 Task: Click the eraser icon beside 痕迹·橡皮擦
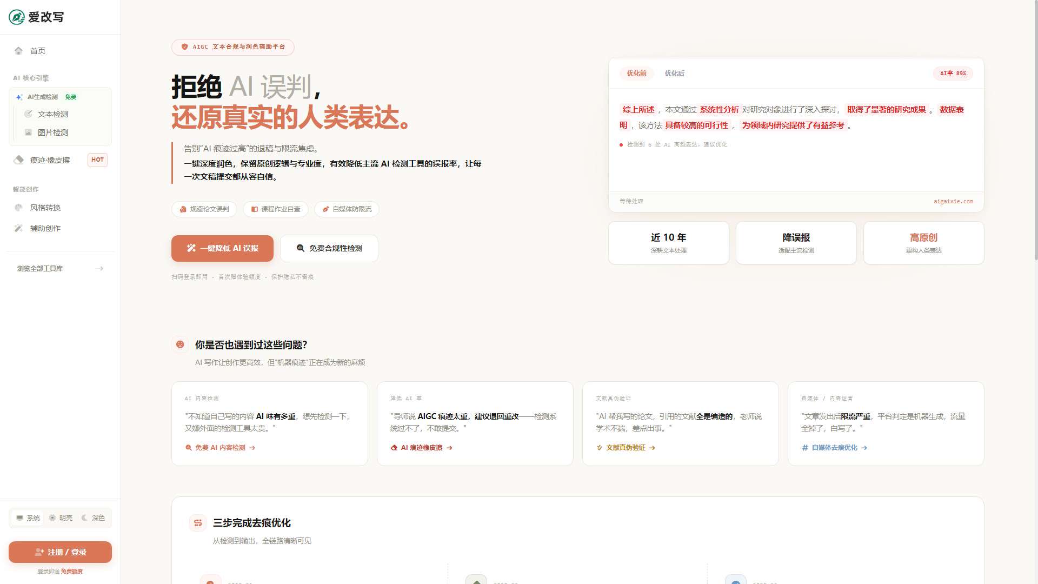click(x=19, y=160)
